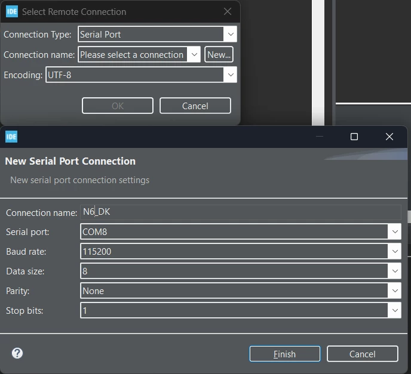
Task: Expand Serial port dropdown showing COM8
Action: point(395,231)
